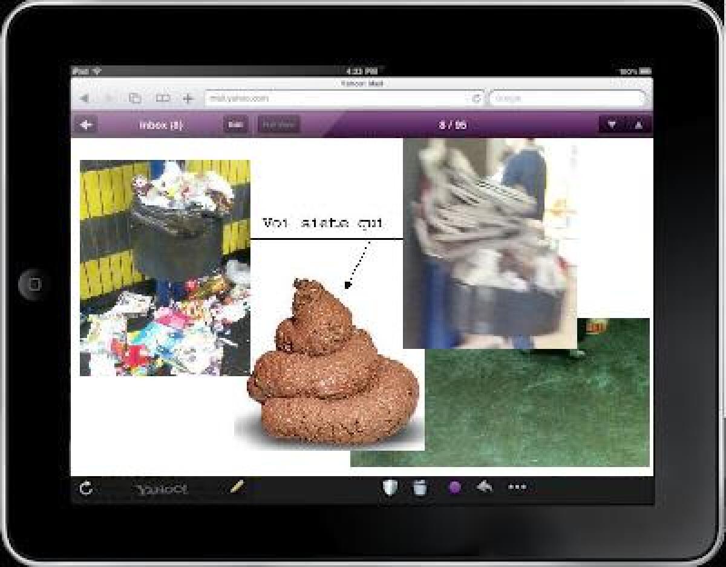Tap the Safari back arrow
Image resolution: width=726 pixels, height=567 pixels.
point(85,99)
